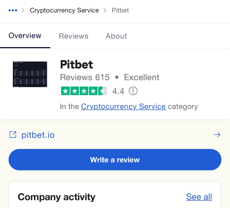Click the Pitbet company name heading

[x=76, y=64]
